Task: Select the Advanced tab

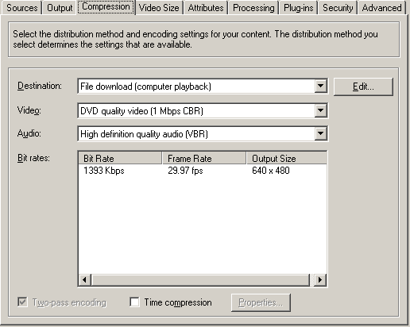Action: tap(381, 8)
